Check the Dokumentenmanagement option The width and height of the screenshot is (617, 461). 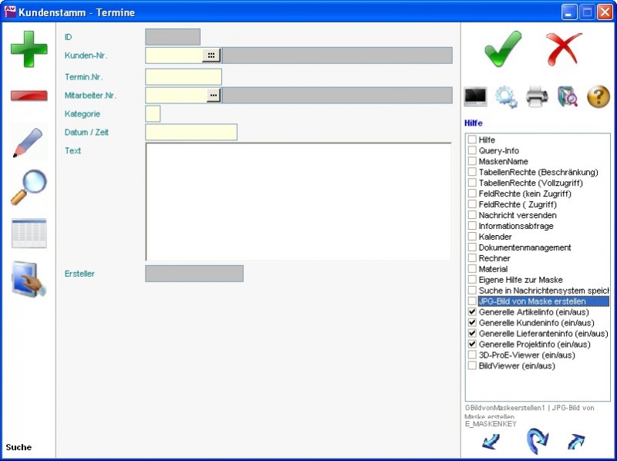click(x=472, y=247)
